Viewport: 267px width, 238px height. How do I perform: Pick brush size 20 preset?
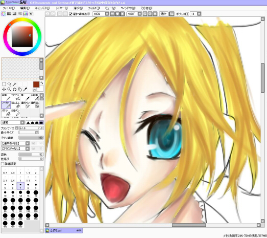coord(36,193)
